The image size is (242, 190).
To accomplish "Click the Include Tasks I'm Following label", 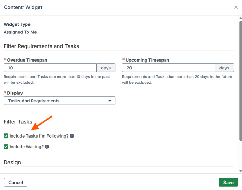I will coord(39,136).
